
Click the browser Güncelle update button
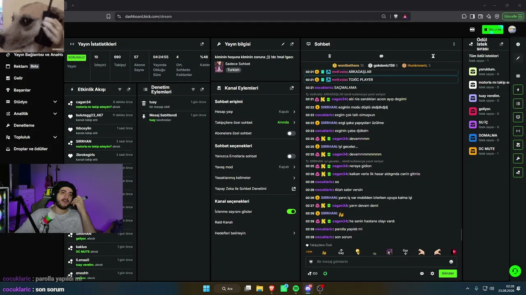point(513,16)
